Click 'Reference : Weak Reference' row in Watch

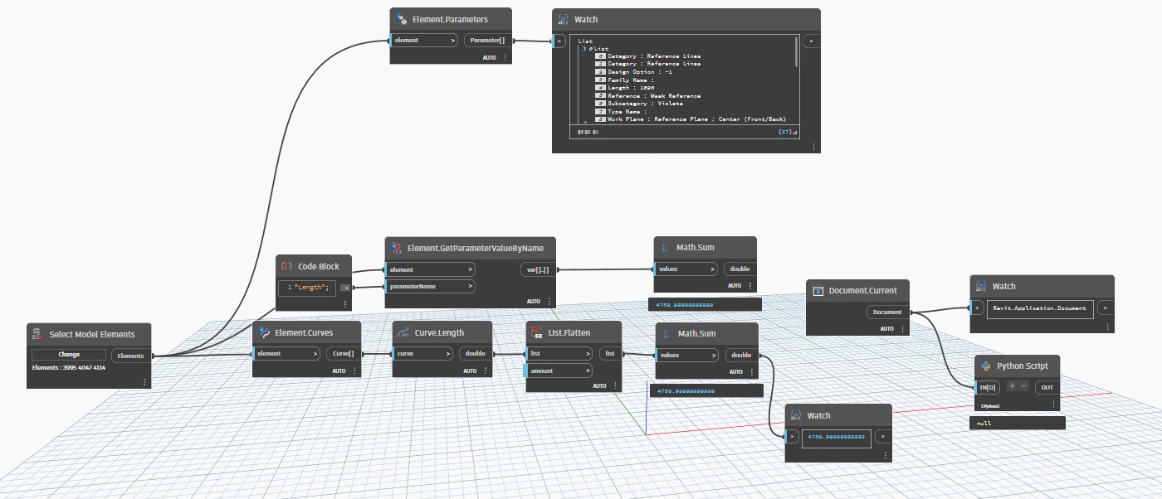(x=648, y=95)
